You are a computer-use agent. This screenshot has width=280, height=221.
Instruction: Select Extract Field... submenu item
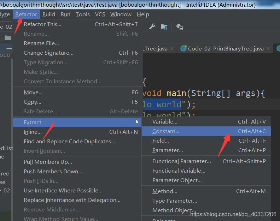(x=206, y=141)
